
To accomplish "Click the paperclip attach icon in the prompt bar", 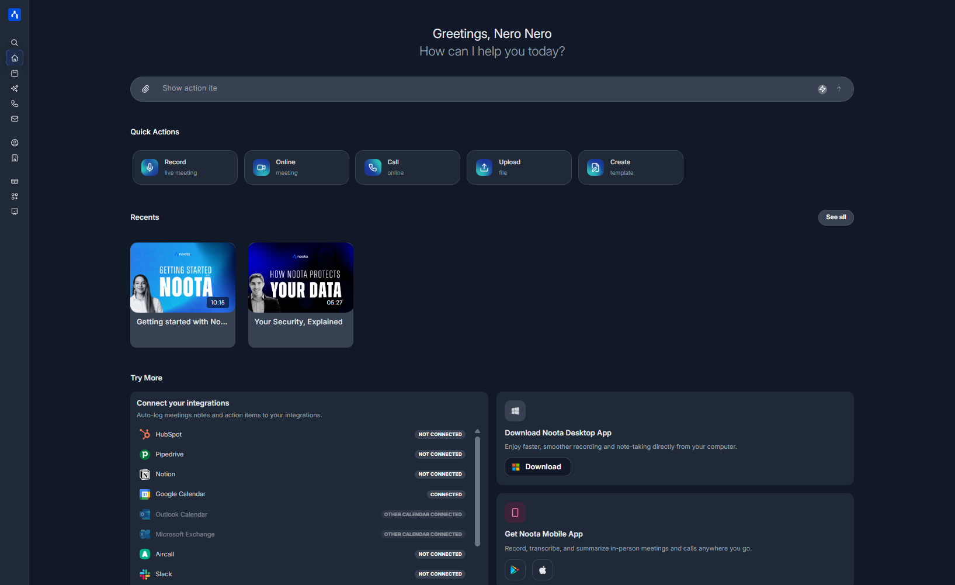I will pyautogui.click(x=145, y=89).
